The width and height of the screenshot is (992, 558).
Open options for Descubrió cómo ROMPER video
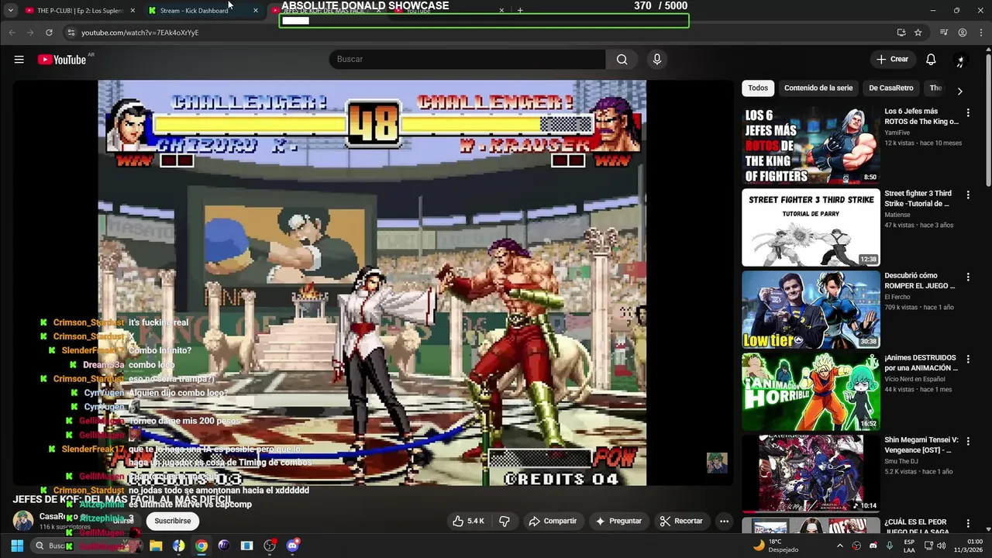click(x=967, y=277)
